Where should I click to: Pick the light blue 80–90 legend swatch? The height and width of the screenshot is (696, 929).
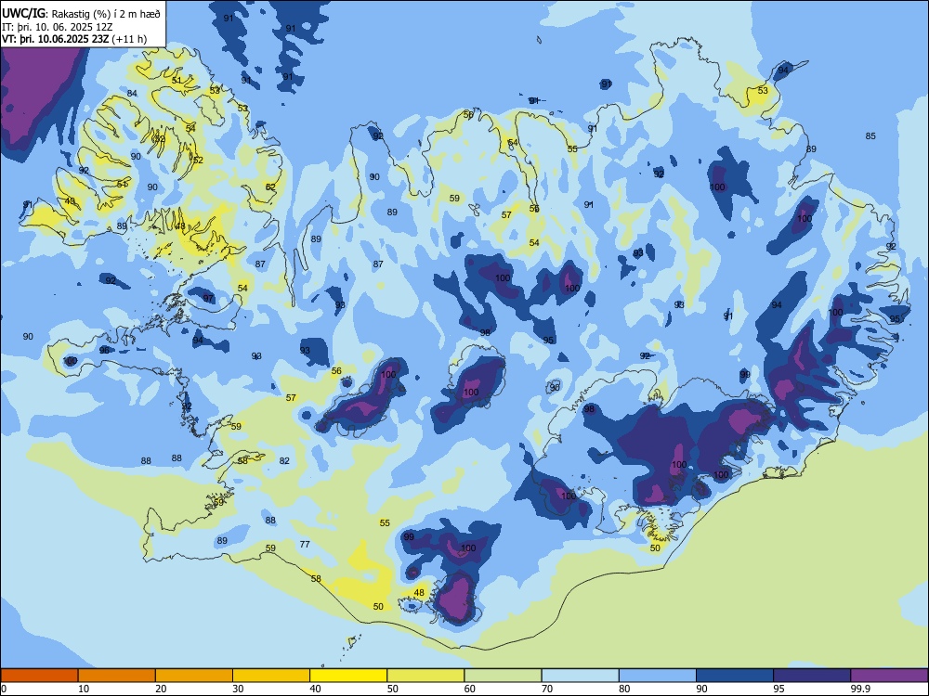658,676
